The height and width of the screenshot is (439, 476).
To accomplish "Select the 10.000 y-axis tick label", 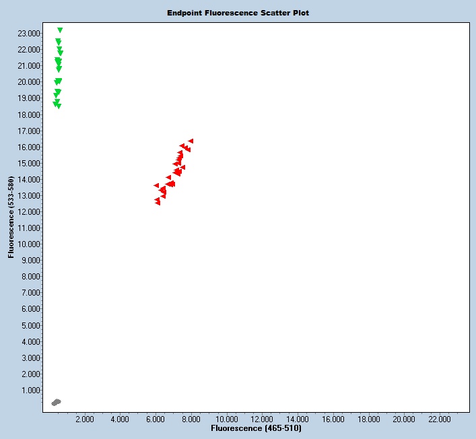I will (x=28, y=244).
